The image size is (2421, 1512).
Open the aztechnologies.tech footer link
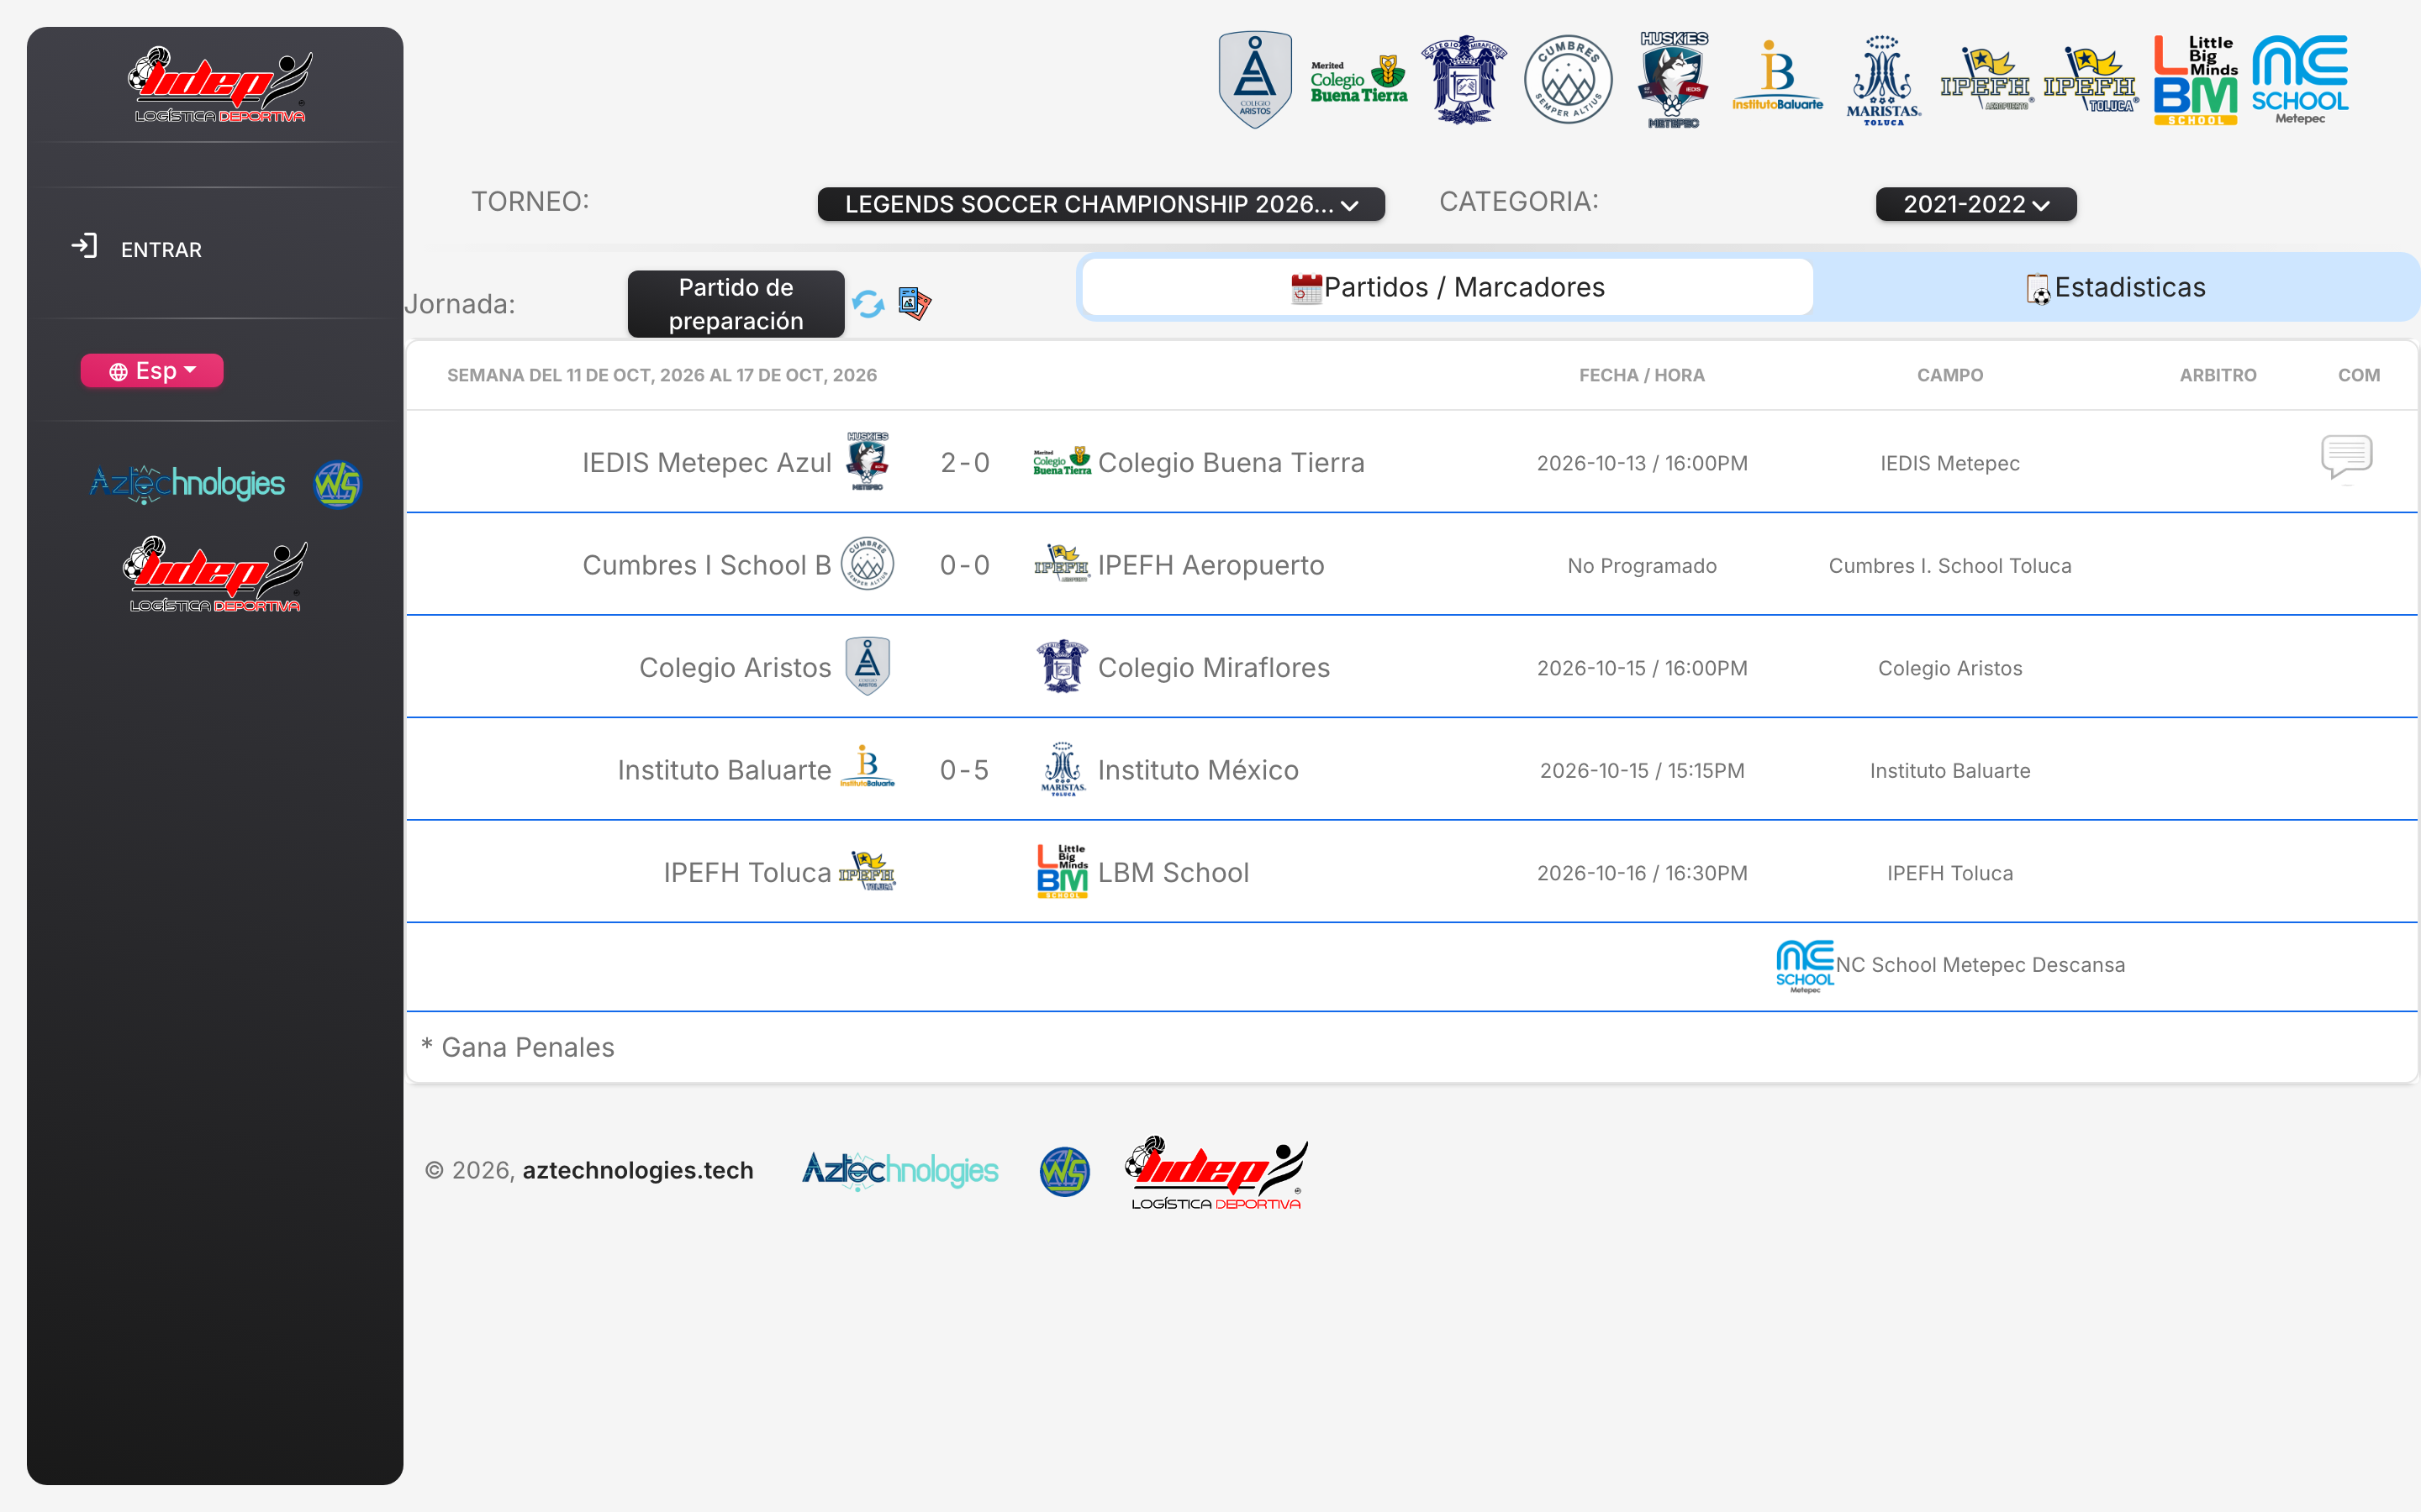pyautogui.click(x=637, y=1170)
